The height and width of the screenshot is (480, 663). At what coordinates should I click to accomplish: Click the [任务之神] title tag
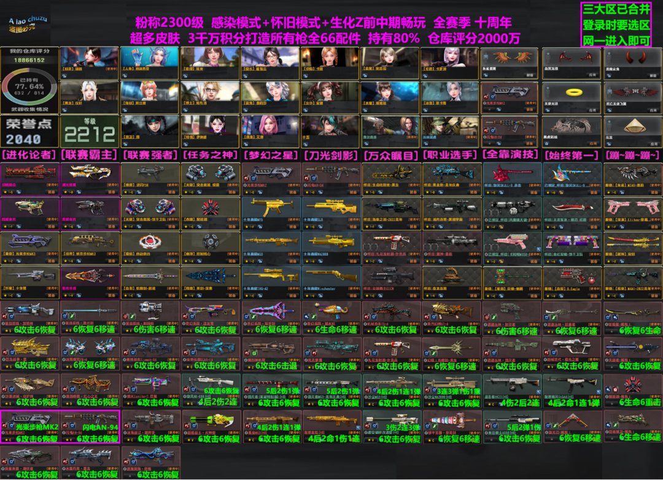coord(210,155)
